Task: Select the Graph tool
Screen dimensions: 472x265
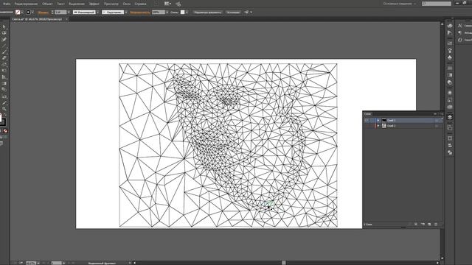Action: [4, 77]
